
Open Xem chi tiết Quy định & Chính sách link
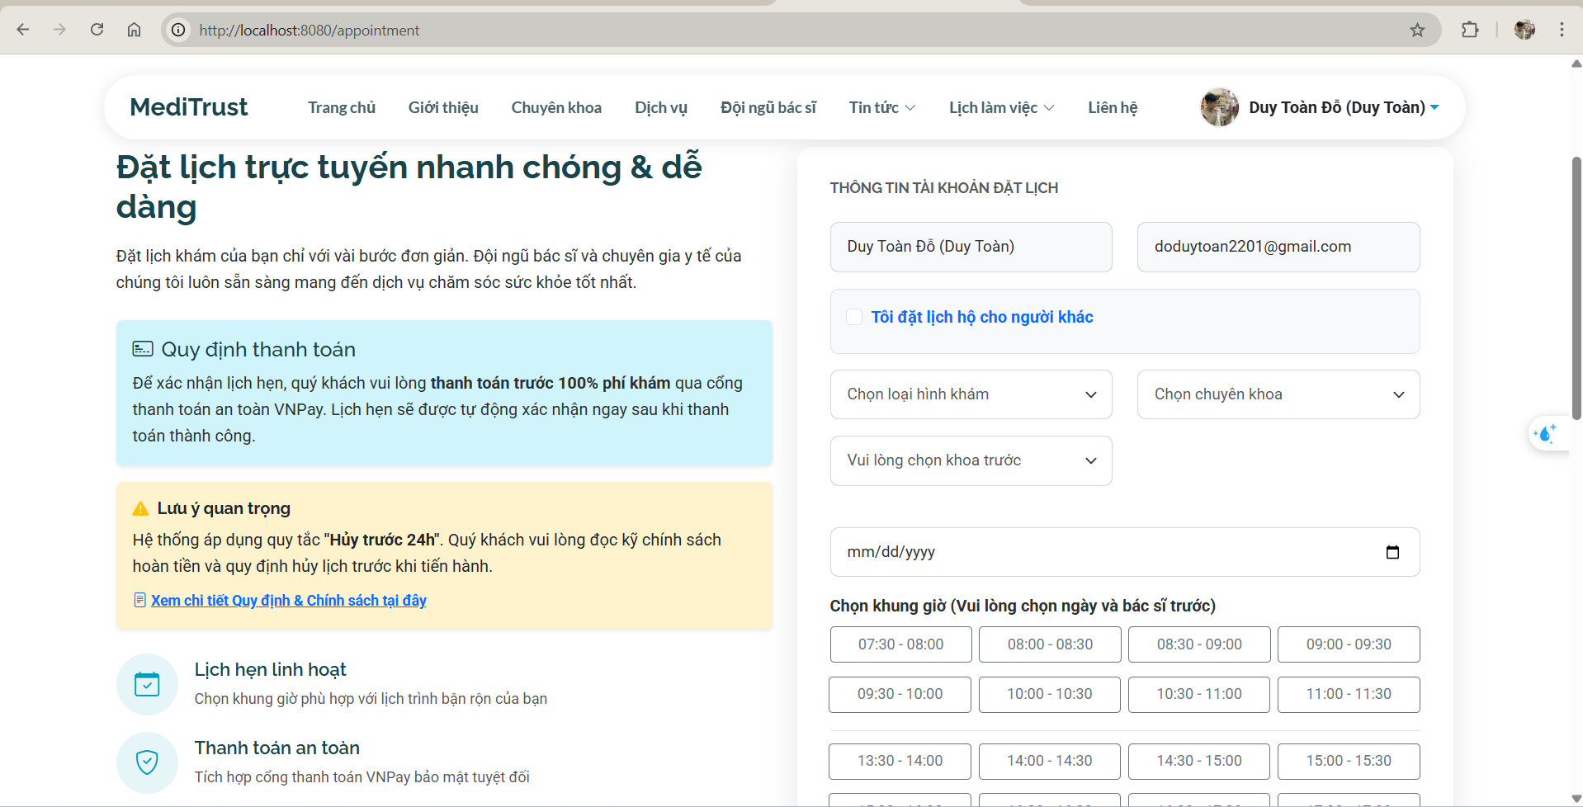[x=287, y=600]
